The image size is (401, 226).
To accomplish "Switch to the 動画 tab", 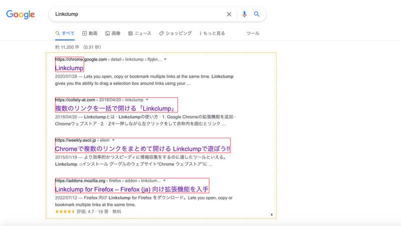I will [x=90, y=33].
